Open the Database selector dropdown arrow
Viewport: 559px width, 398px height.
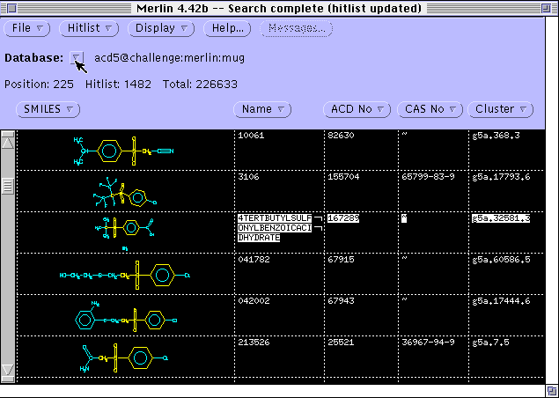[x=77, y=57]
